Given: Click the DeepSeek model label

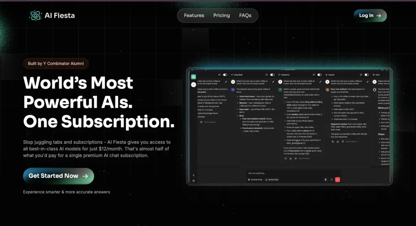Looking at the screenshot, I should (238, 75).
